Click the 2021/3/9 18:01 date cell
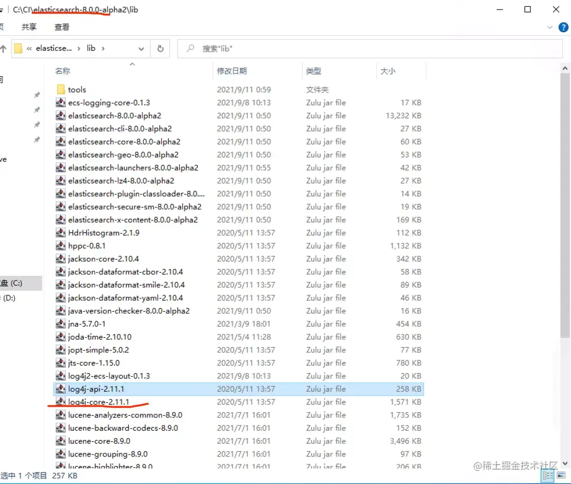Viewport: 571px width, 484px height. click(244, 324)
